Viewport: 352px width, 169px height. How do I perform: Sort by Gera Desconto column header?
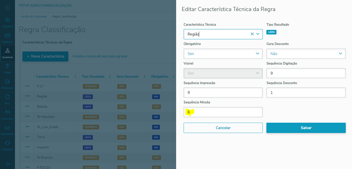coord(128,76)
